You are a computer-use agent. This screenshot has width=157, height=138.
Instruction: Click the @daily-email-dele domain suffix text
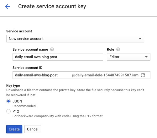[x=105, y=75]
